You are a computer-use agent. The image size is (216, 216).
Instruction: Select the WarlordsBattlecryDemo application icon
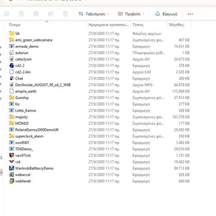pos(12,168)
